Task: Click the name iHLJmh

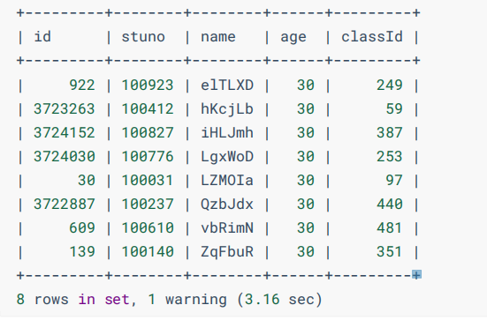Action: tap(227, 132)
